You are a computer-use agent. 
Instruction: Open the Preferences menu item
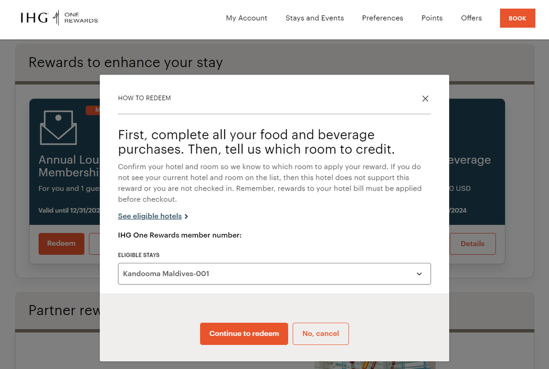382,18
